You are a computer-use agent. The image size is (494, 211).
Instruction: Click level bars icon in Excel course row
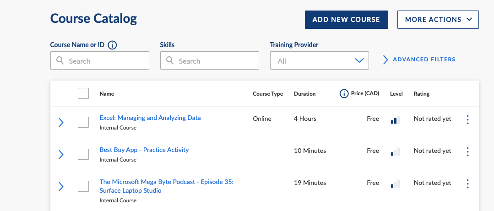pos(395,120)
